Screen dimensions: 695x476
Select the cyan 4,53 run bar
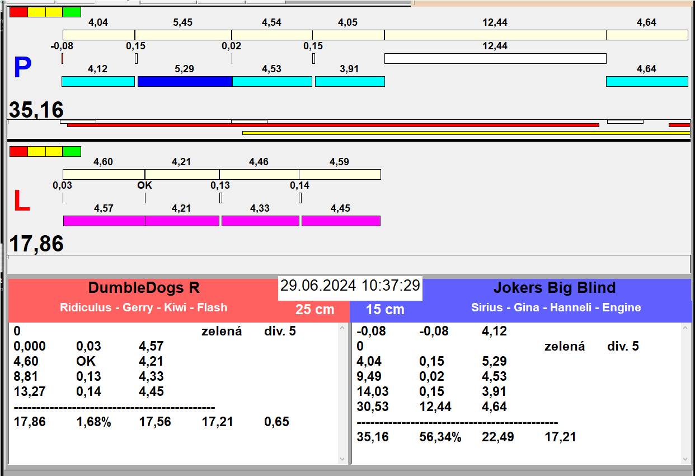pyautogui.click(x=272, y=81)
